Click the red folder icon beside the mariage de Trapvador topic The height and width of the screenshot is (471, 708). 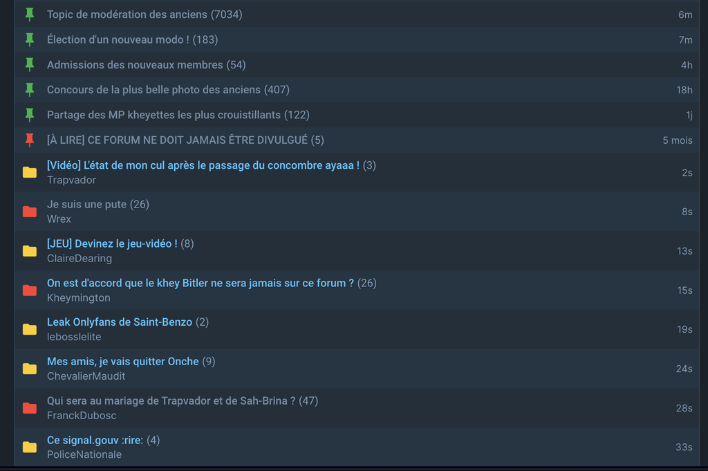(x=30, y=408)
